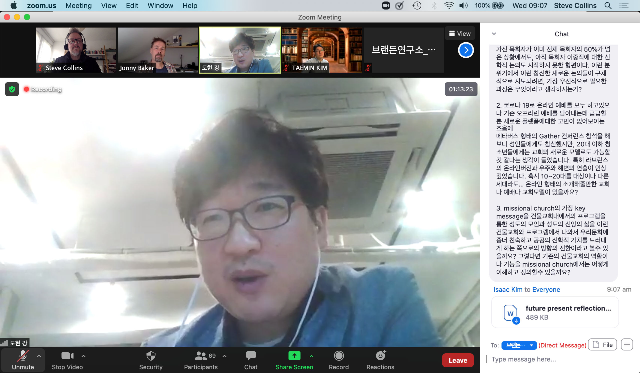Click the Reactions smiley icon
This screenshot has height=373, width=640.
point(380,356)
